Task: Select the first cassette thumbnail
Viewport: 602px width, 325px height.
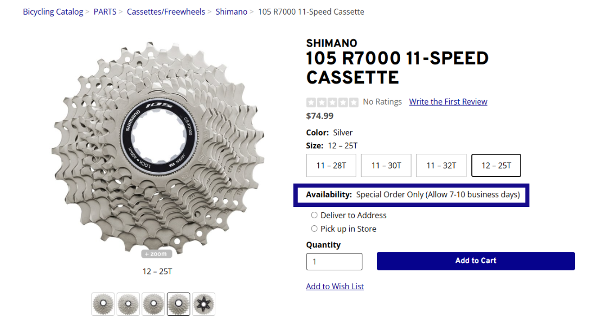Action: 103,304
